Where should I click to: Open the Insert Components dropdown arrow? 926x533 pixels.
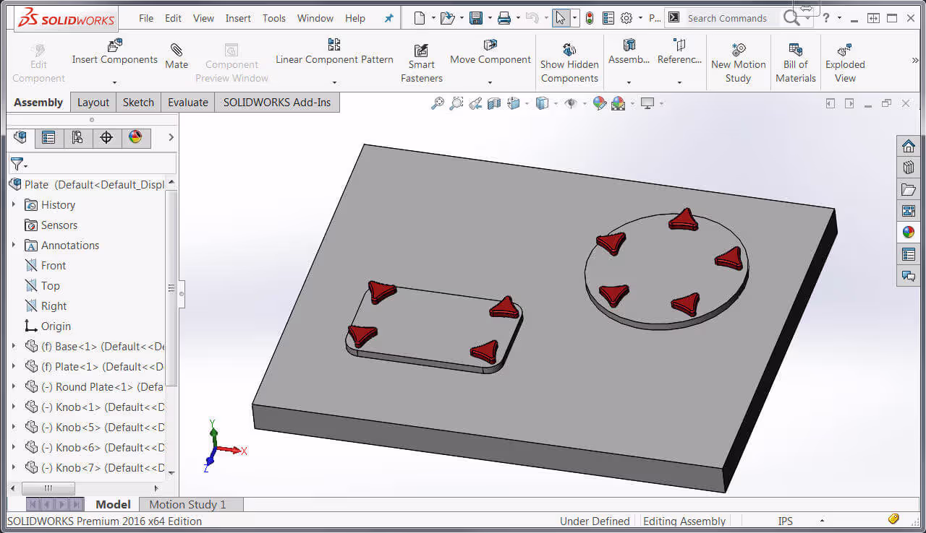coord(114,82)
